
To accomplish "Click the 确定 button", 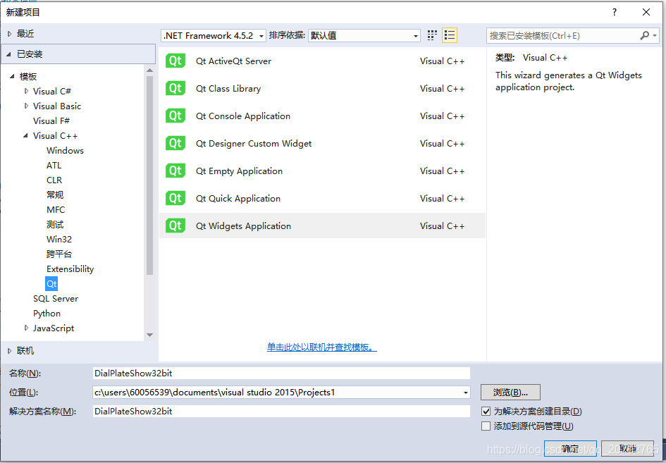I will coord(570,449).
